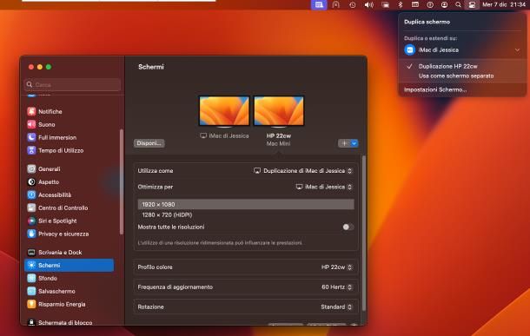Image resolution: width=530 pixels, height=336 pixels.
Task: Open the Utilizza come dropdown
Action: tap(303, 171)
